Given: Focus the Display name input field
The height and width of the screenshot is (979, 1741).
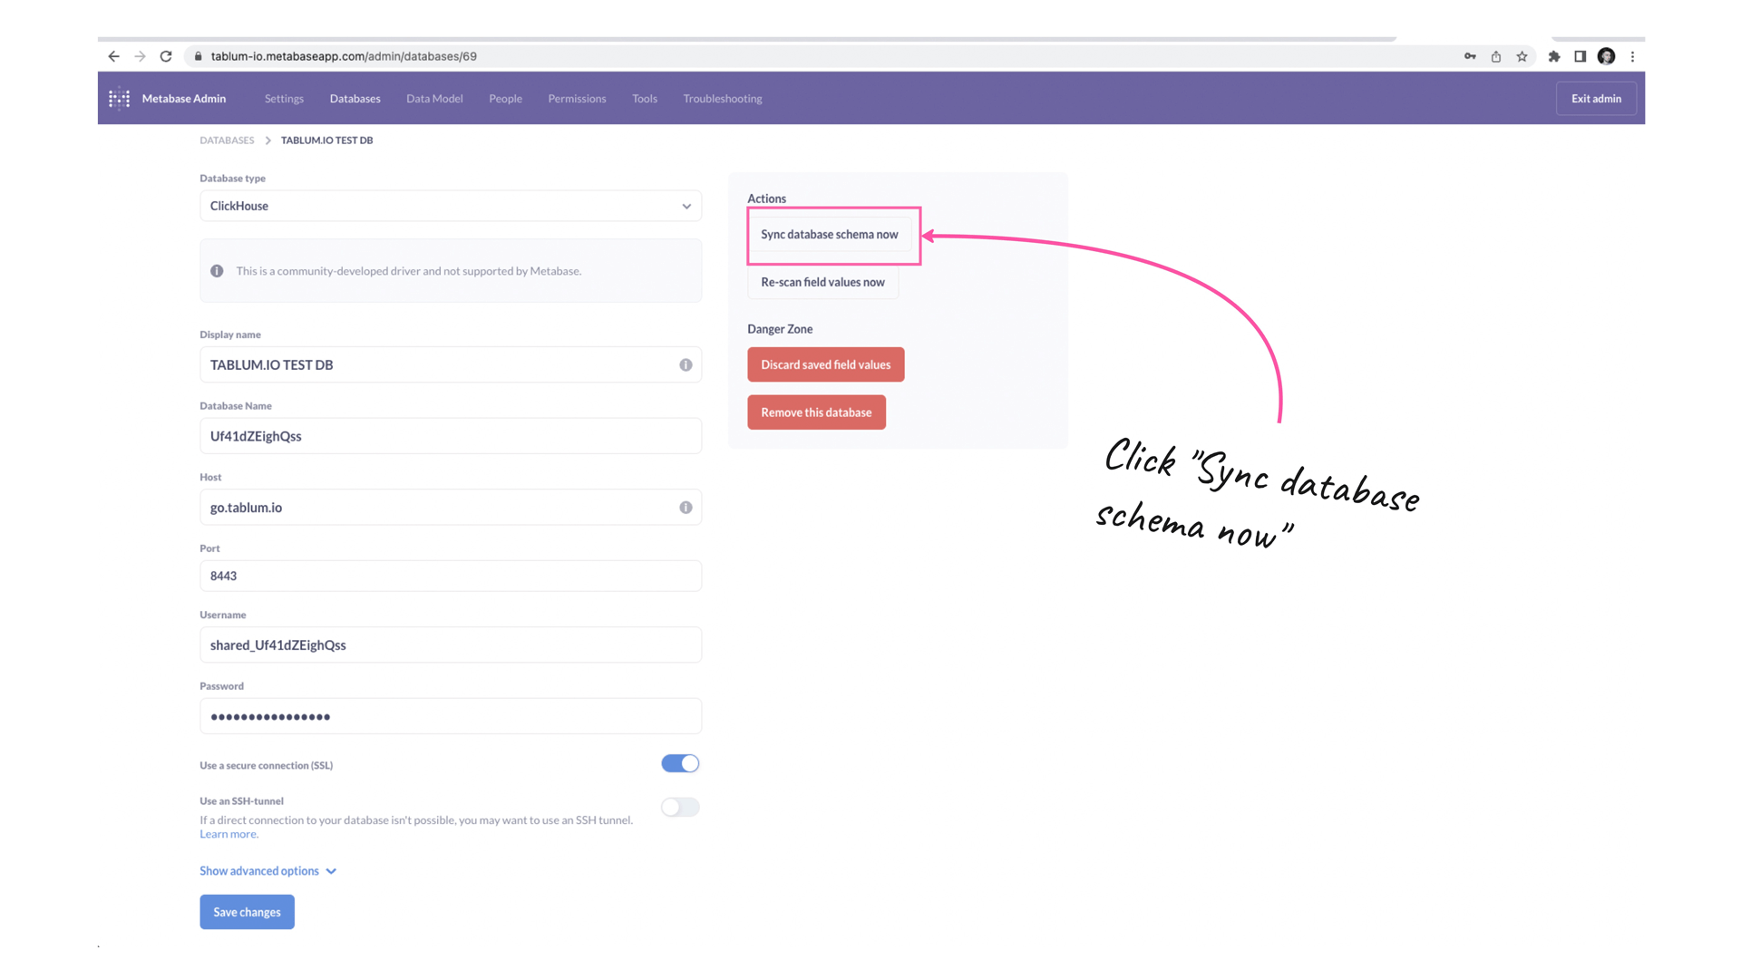Looking at the screenshot, I should point(451,364).
